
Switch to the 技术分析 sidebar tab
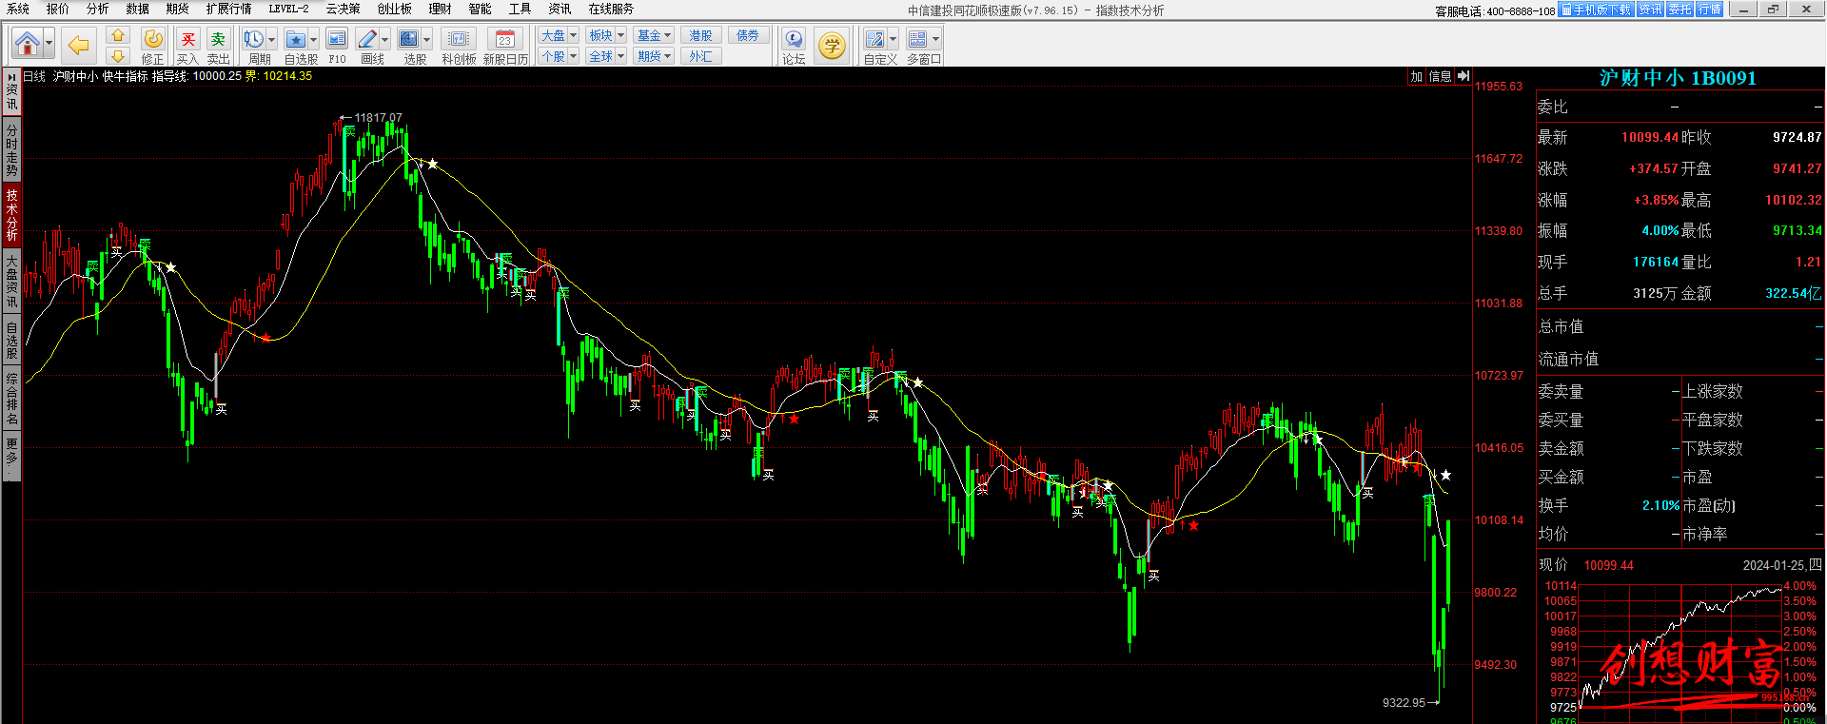pos(11,214)
